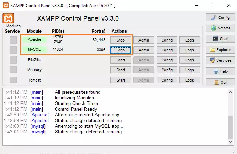The height and width of the screenshot is (154, 237).
Task: Maximize the XAMPP Control Panel window
Action: 212,5
